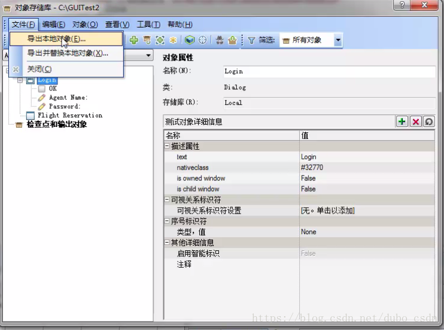Viewport: 444px width, 330px height.
Task: Open the 编辑(E) menu
Action: 53,25
